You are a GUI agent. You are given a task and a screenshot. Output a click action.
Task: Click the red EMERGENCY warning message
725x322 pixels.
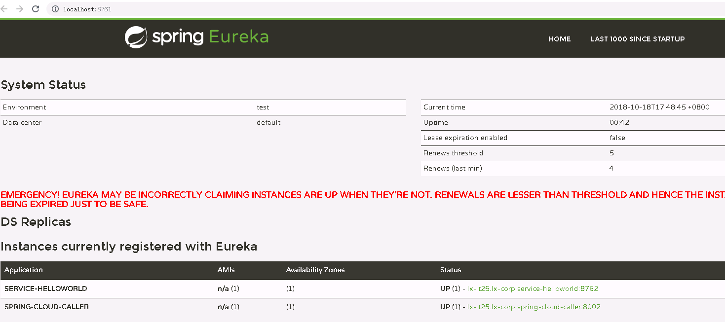click(x=363, y=199)
